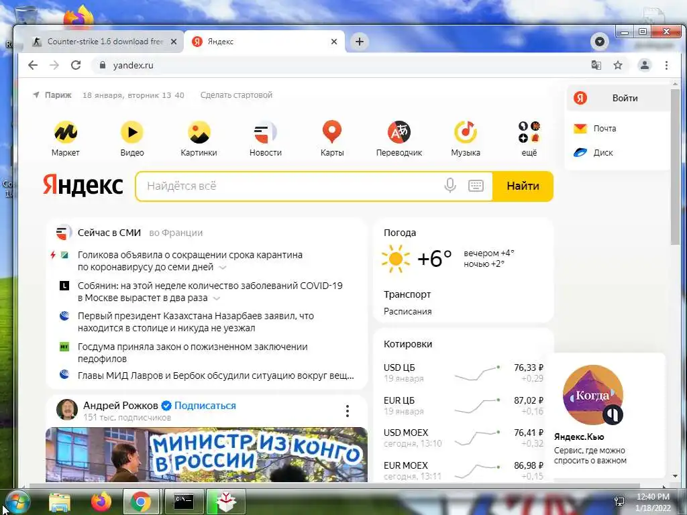687x515 pixels.
Task: Open command prompt in taskbar
Action: (184, 502)
